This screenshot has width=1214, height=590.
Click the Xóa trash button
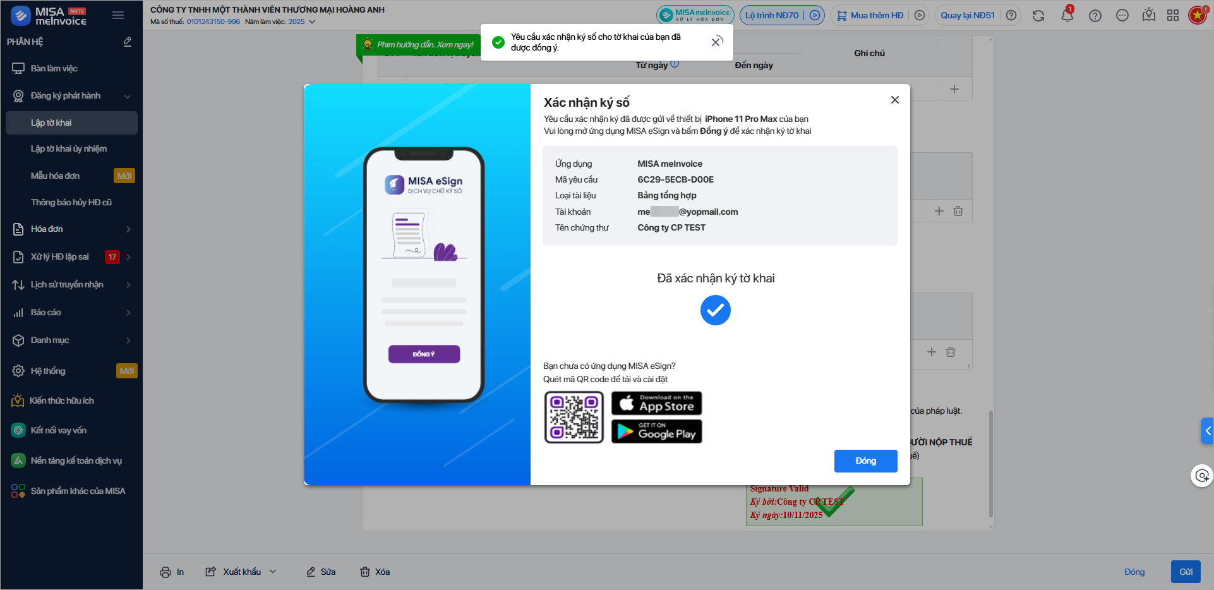click(375, 572)
